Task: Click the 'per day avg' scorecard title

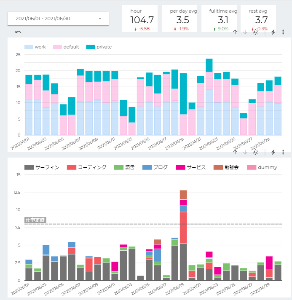Action: (x=183, y=11)
